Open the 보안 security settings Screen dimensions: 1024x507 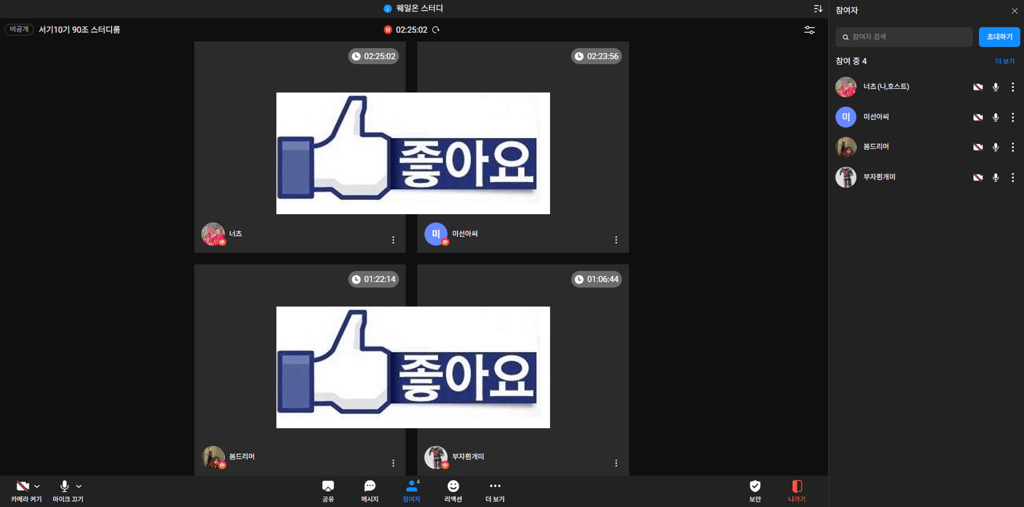[755, 491]
